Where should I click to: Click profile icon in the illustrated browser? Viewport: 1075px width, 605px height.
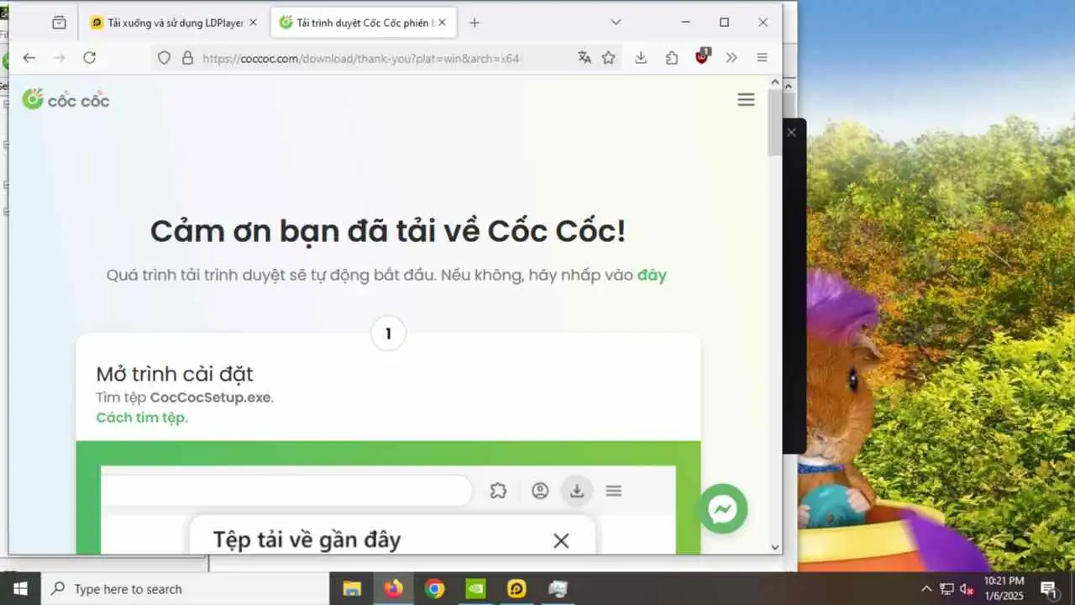pyautogui.click(x=540, y=491)
